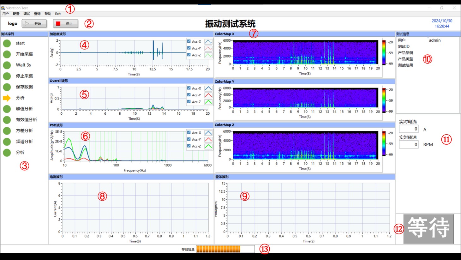This screenshot has height=260, width=461.
Task: Click green status dot beside 保存数据
Action: 7,87
